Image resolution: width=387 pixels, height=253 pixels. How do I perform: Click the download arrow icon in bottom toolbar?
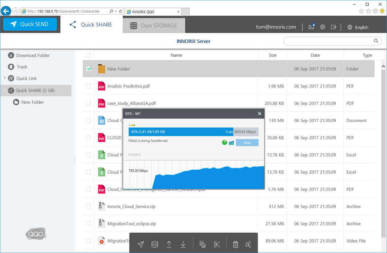[183, 244]
